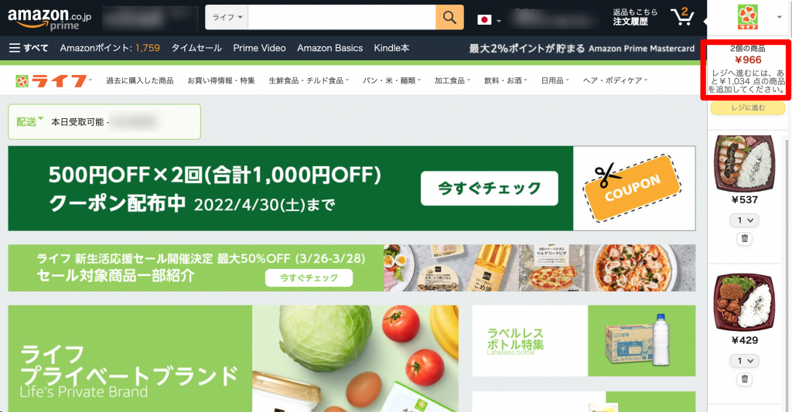Click the orange search magnifier button
Image resolution: width=792 pixels, height=412 pixels.
(449, 17)
